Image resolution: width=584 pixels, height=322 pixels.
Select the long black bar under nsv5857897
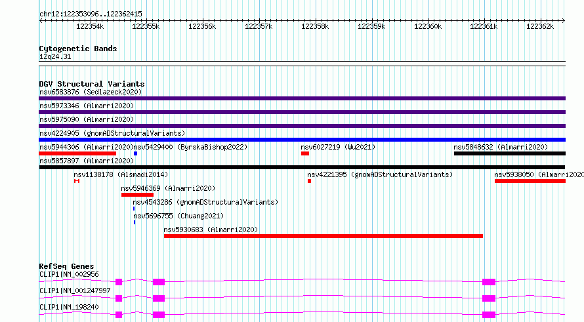click(x=302, y=167)
